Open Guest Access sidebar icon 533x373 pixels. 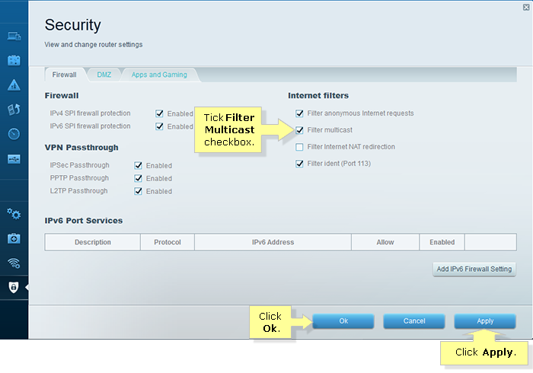[14, 60]
